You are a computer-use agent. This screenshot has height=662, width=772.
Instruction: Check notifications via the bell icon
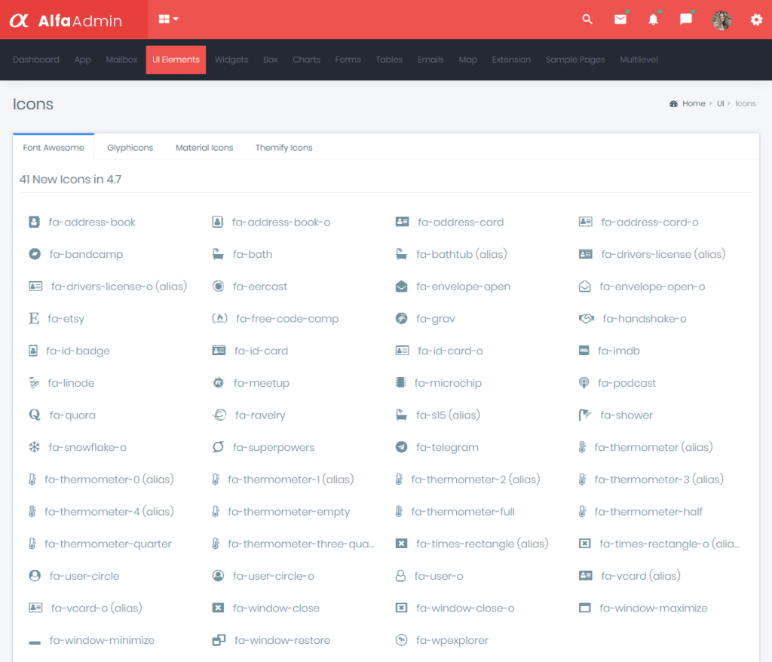click(653, 20)
